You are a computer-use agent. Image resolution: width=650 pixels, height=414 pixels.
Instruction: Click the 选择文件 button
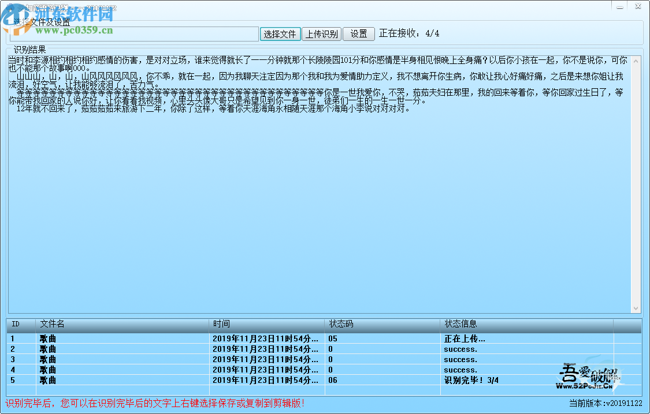tap(280, 33)
